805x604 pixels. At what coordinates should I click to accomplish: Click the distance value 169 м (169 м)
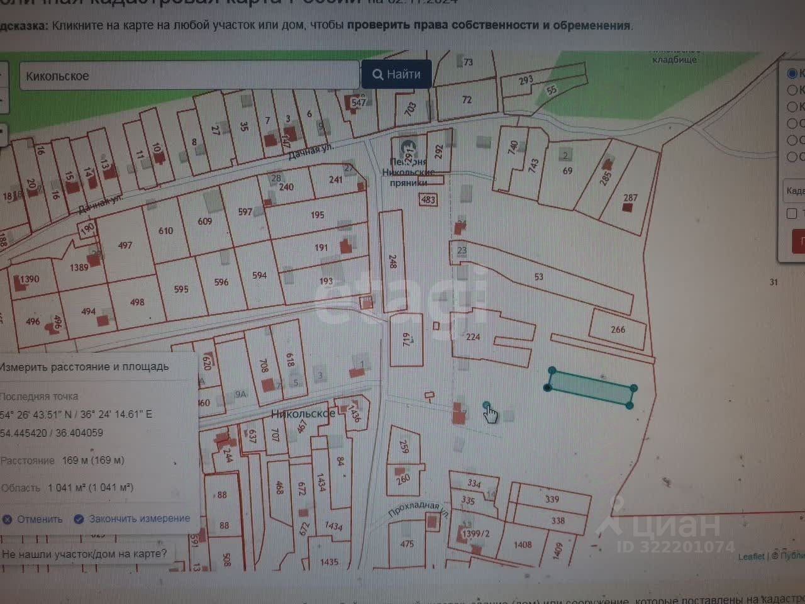(93, 461)
